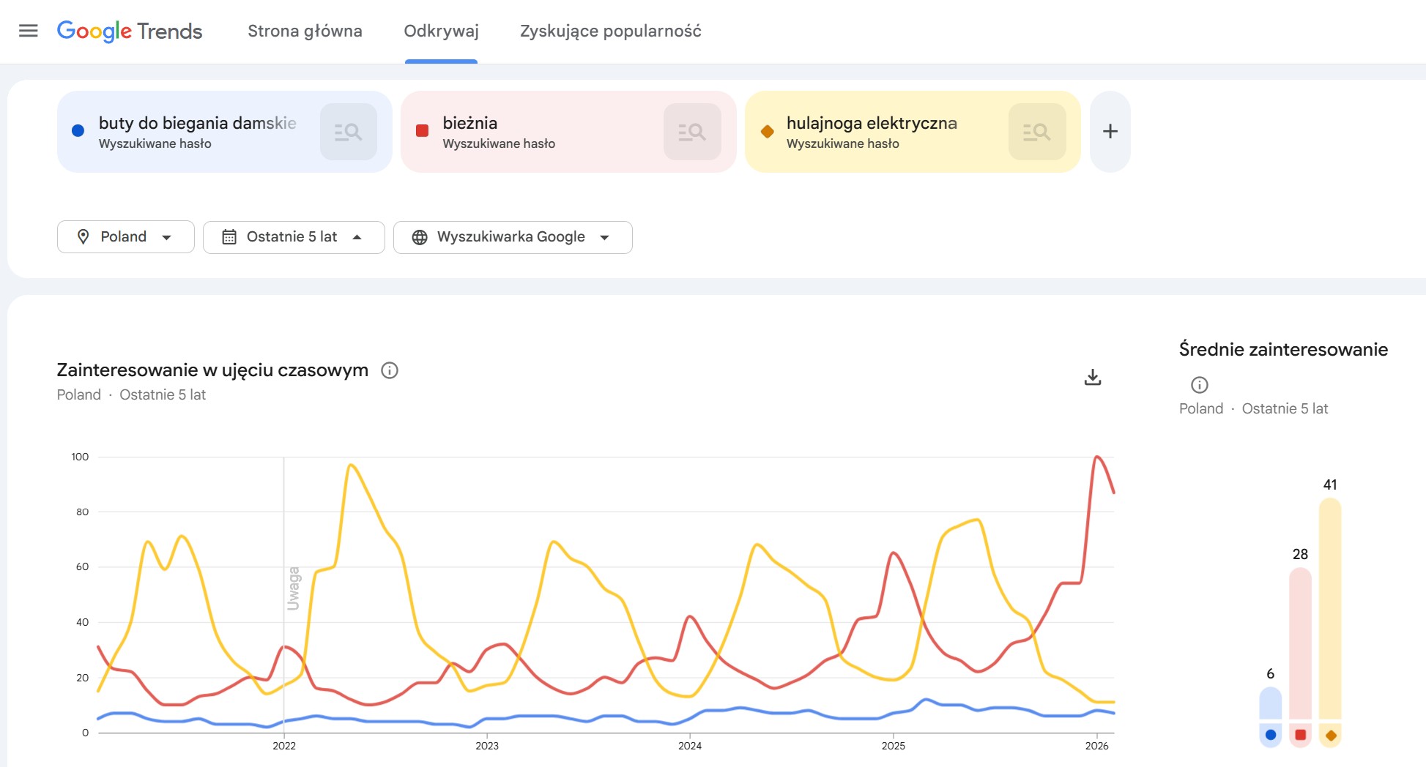Click the blue average bar valued 6
Viewport: 1426px width, 767px height.
pos(1270,703)
